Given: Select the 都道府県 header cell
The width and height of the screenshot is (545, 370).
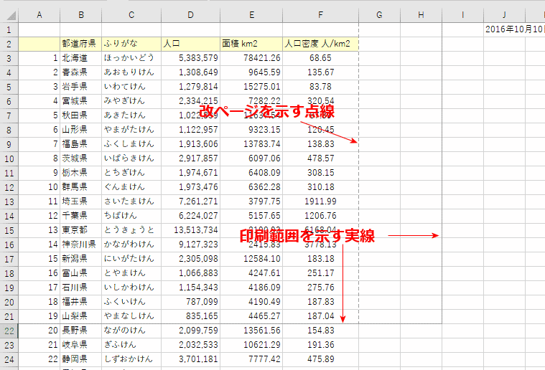Looking at the screenshot, I should [80, 44].
